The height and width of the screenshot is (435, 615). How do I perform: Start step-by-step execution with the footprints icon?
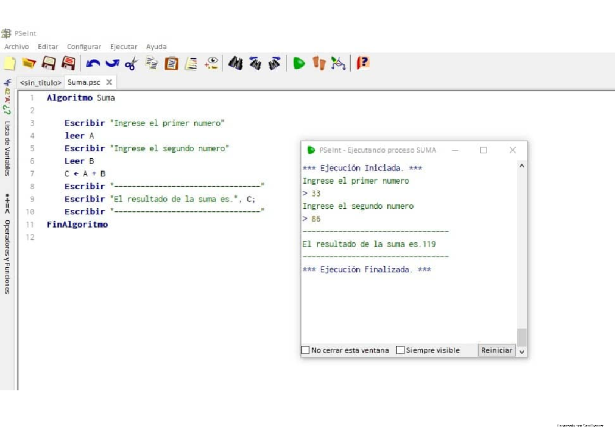pyautogui.click(x=319, y=64)
